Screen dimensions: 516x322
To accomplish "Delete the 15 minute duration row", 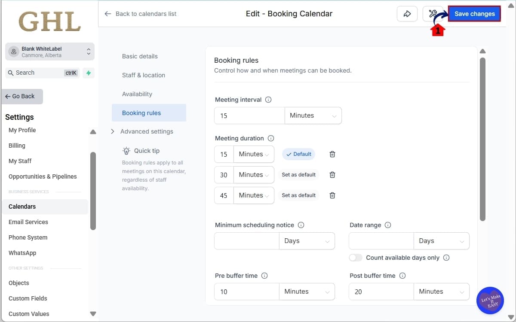I will (x=332, y=154).
